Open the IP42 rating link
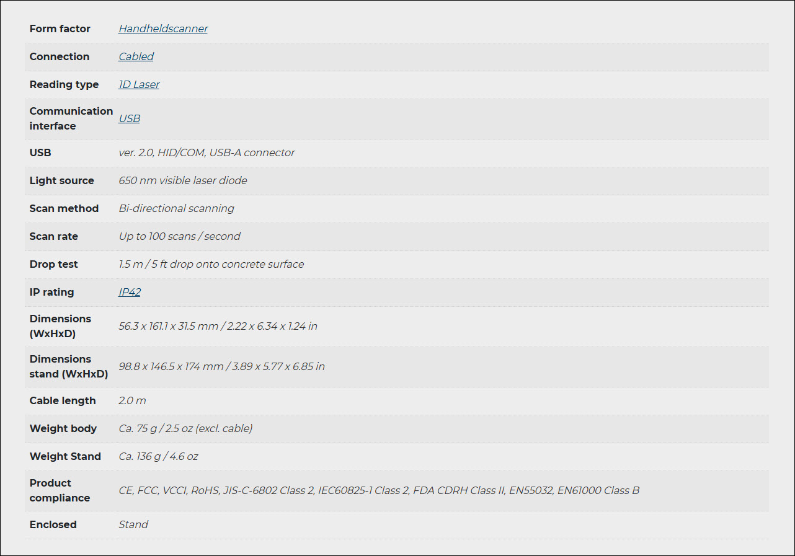 click(130, 292)
